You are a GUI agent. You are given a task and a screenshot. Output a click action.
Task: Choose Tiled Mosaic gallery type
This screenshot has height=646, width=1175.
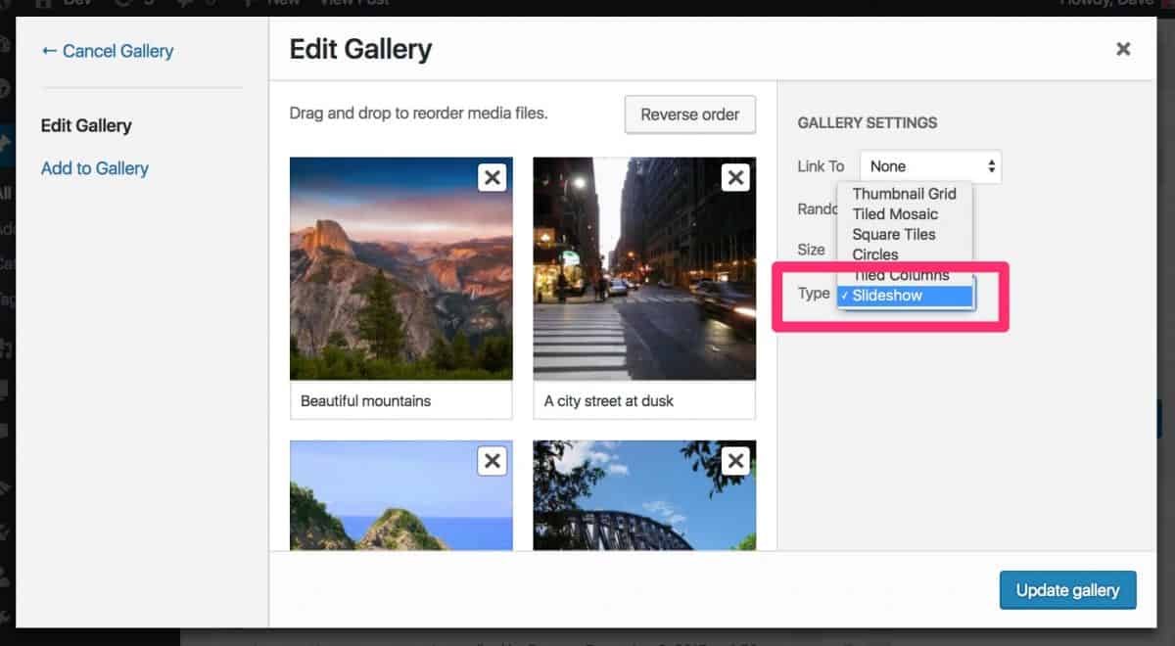click(x=905, y=214)
